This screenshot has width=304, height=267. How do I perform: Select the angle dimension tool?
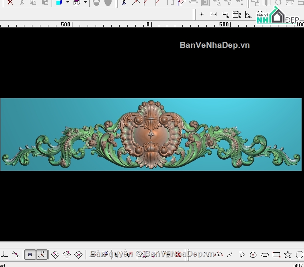[248, 15]
